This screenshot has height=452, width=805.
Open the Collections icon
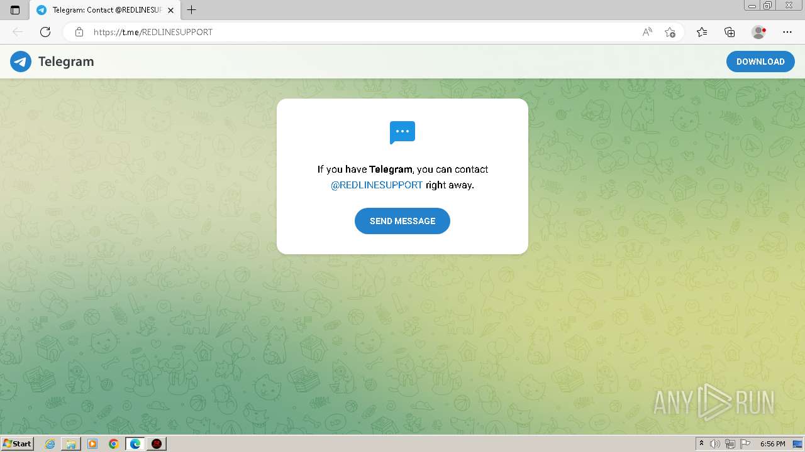pos(730,32)
